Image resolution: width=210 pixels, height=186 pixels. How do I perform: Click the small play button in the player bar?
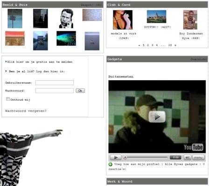[116, 158]
